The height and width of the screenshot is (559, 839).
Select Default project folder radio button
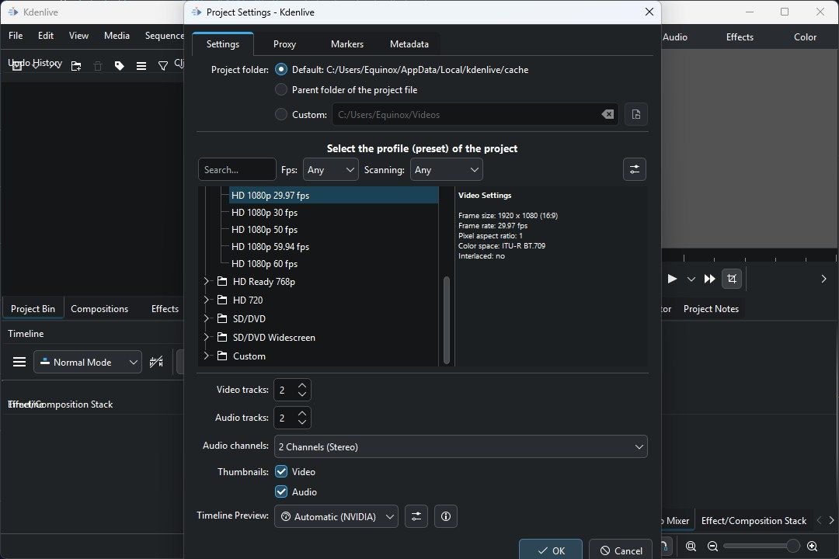281,70
